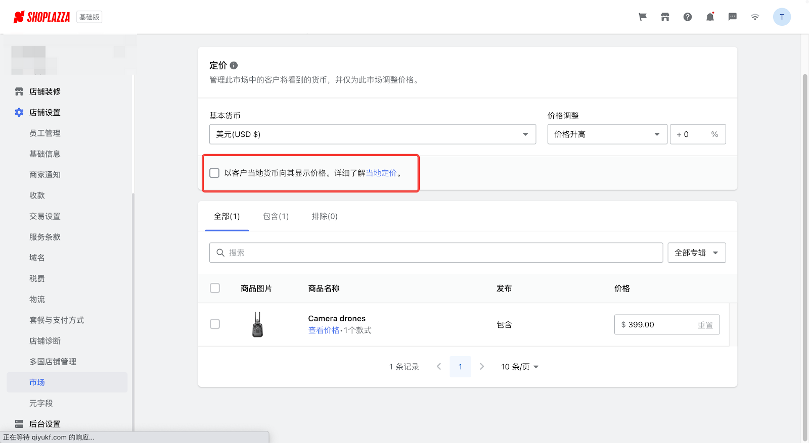The height and width of the screenshot is (443, 809).
Task: Open the notifications bell
Action: tap(710, 17)
